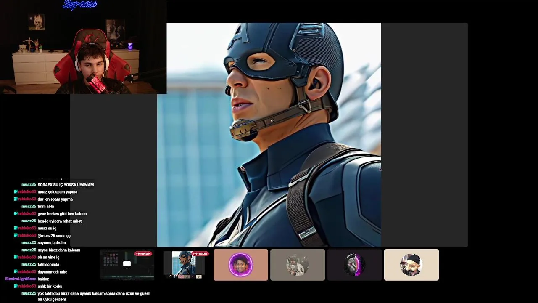
Task: Click rabisko53 badge icon beside 'anlık bir korku'
Action: click(x=16, y=286)
